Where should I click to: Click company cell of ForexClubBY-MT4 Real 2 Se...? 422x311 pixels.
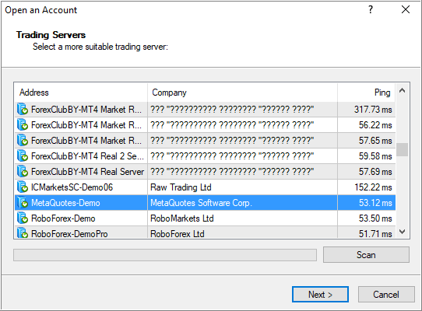tap(242, 156)
